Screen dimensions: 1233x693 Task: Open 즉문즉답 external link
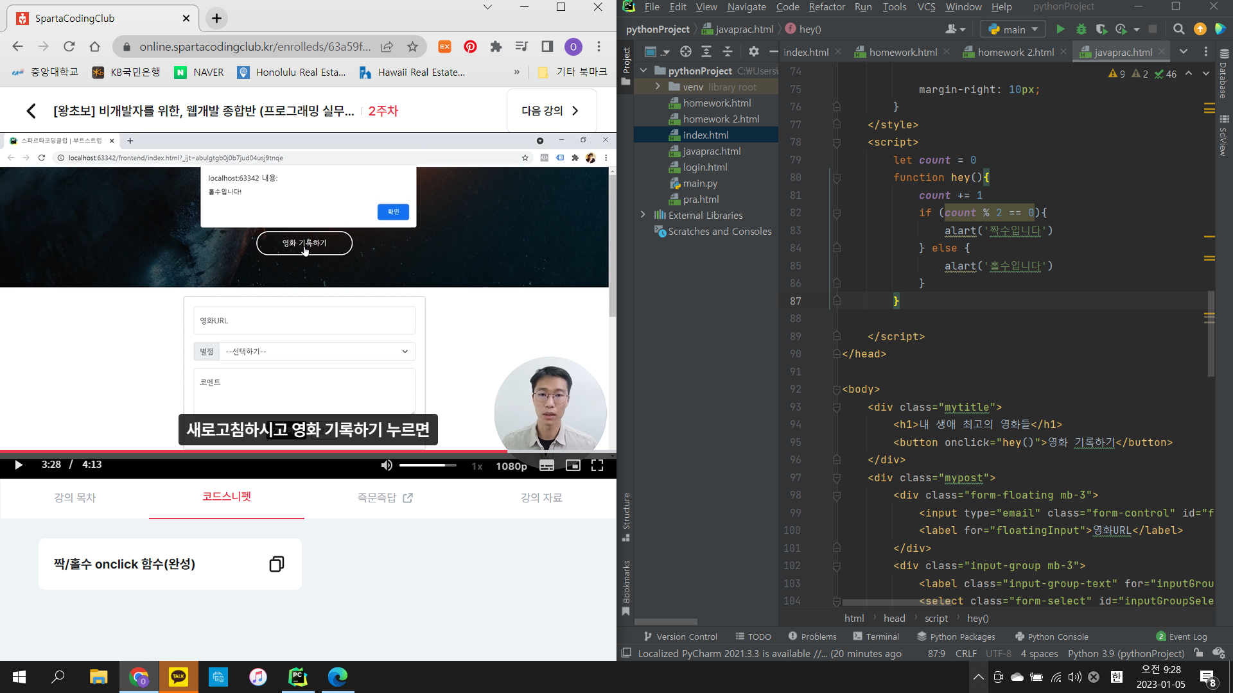coord(385,497)
